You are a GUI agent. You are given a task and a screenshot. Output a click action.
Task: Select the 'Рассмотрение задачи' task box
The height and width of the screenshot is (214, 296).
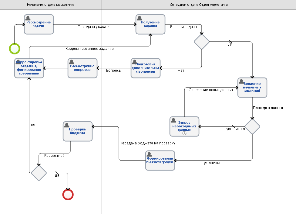coord(39,24)
